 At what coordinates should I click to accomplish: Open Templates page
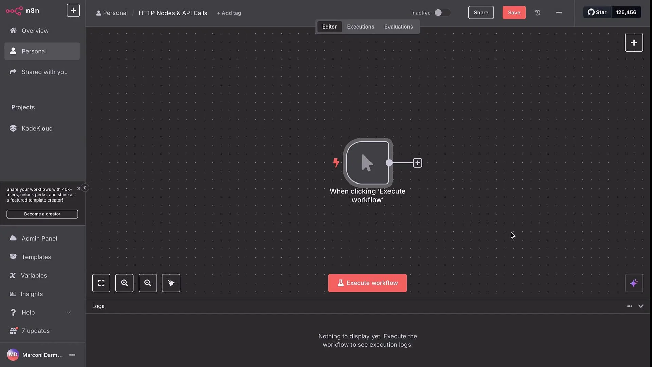pos(42,257)
